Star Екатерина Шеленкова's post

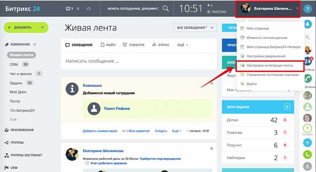(212, 148)
